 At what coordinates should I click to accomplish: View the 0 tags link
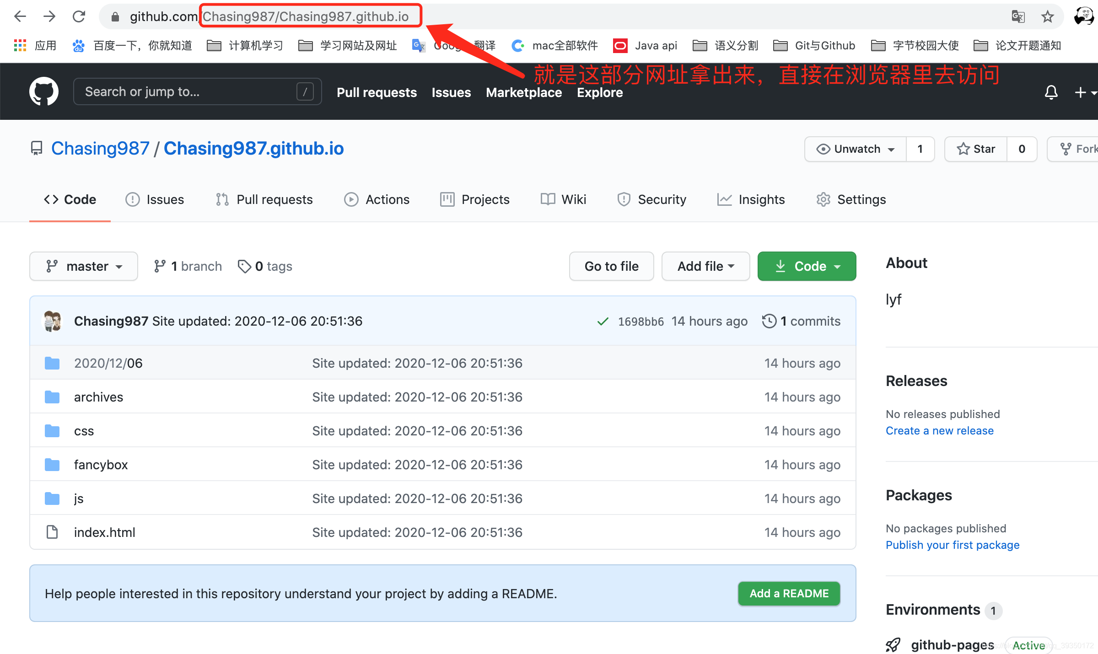[x=265, y=266]
